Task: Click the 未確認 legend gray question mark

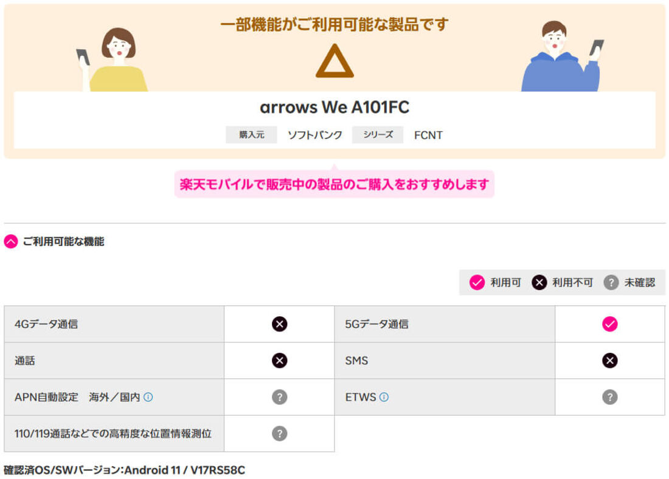Action: pyautogui.click(x=611, y=282)
